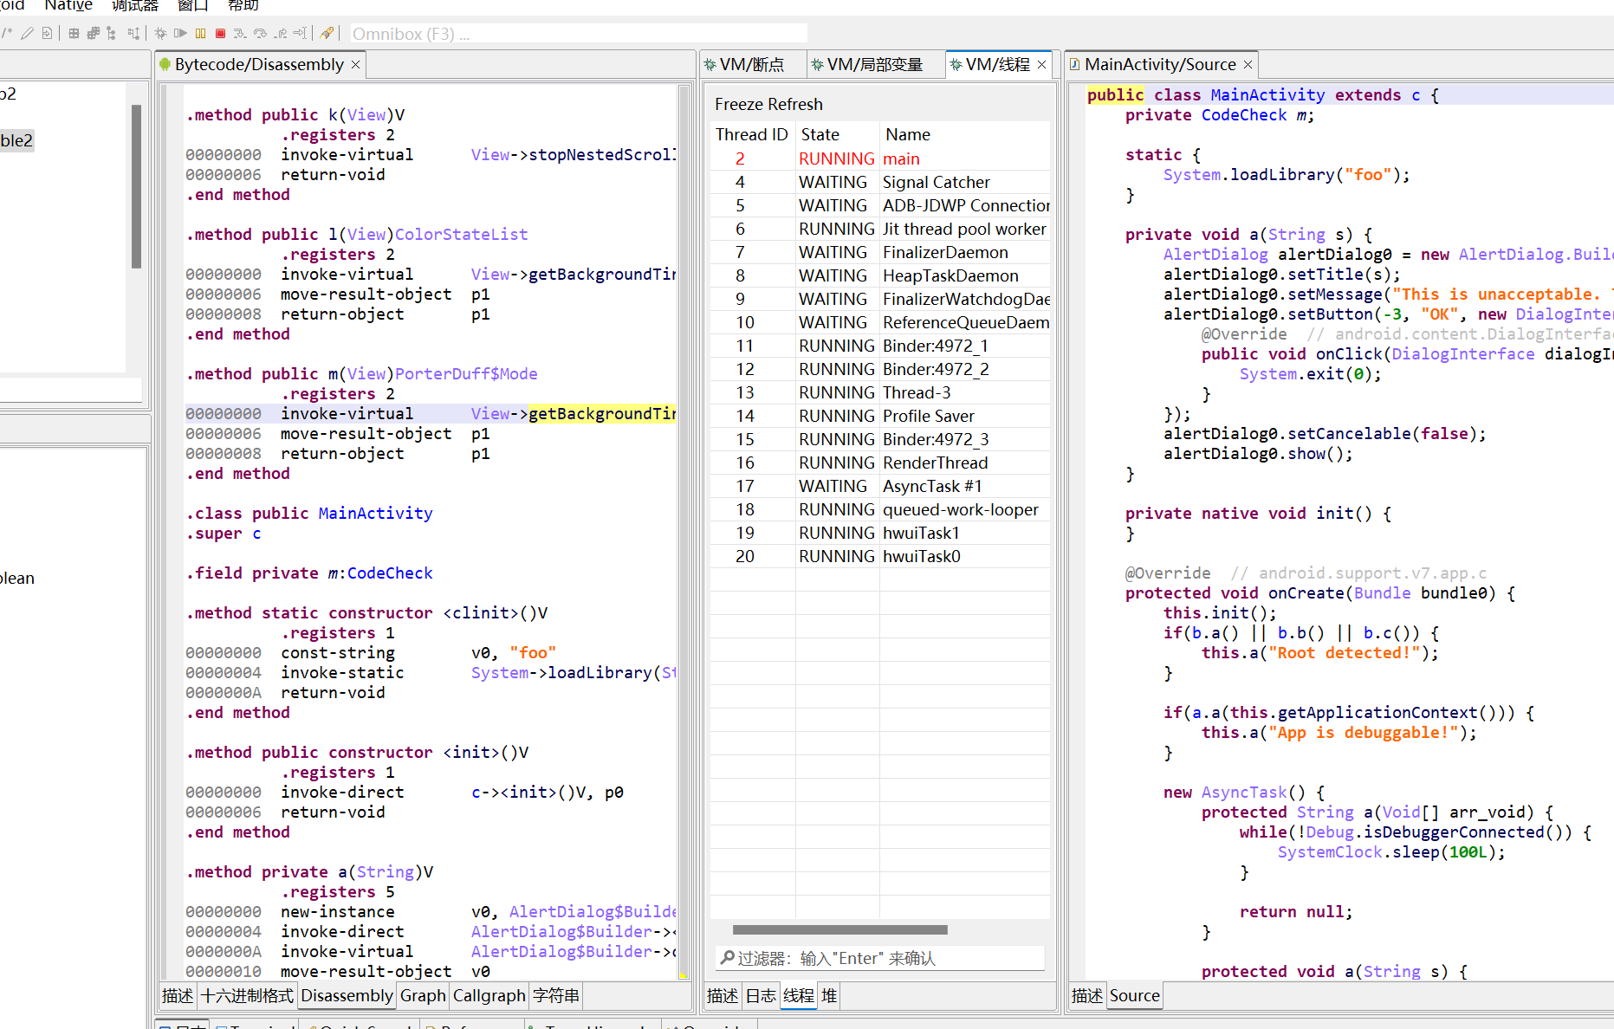Click the first grid layout toolbar icon
Viewport: 1614px width, 1029px height.
pos(74,34)
